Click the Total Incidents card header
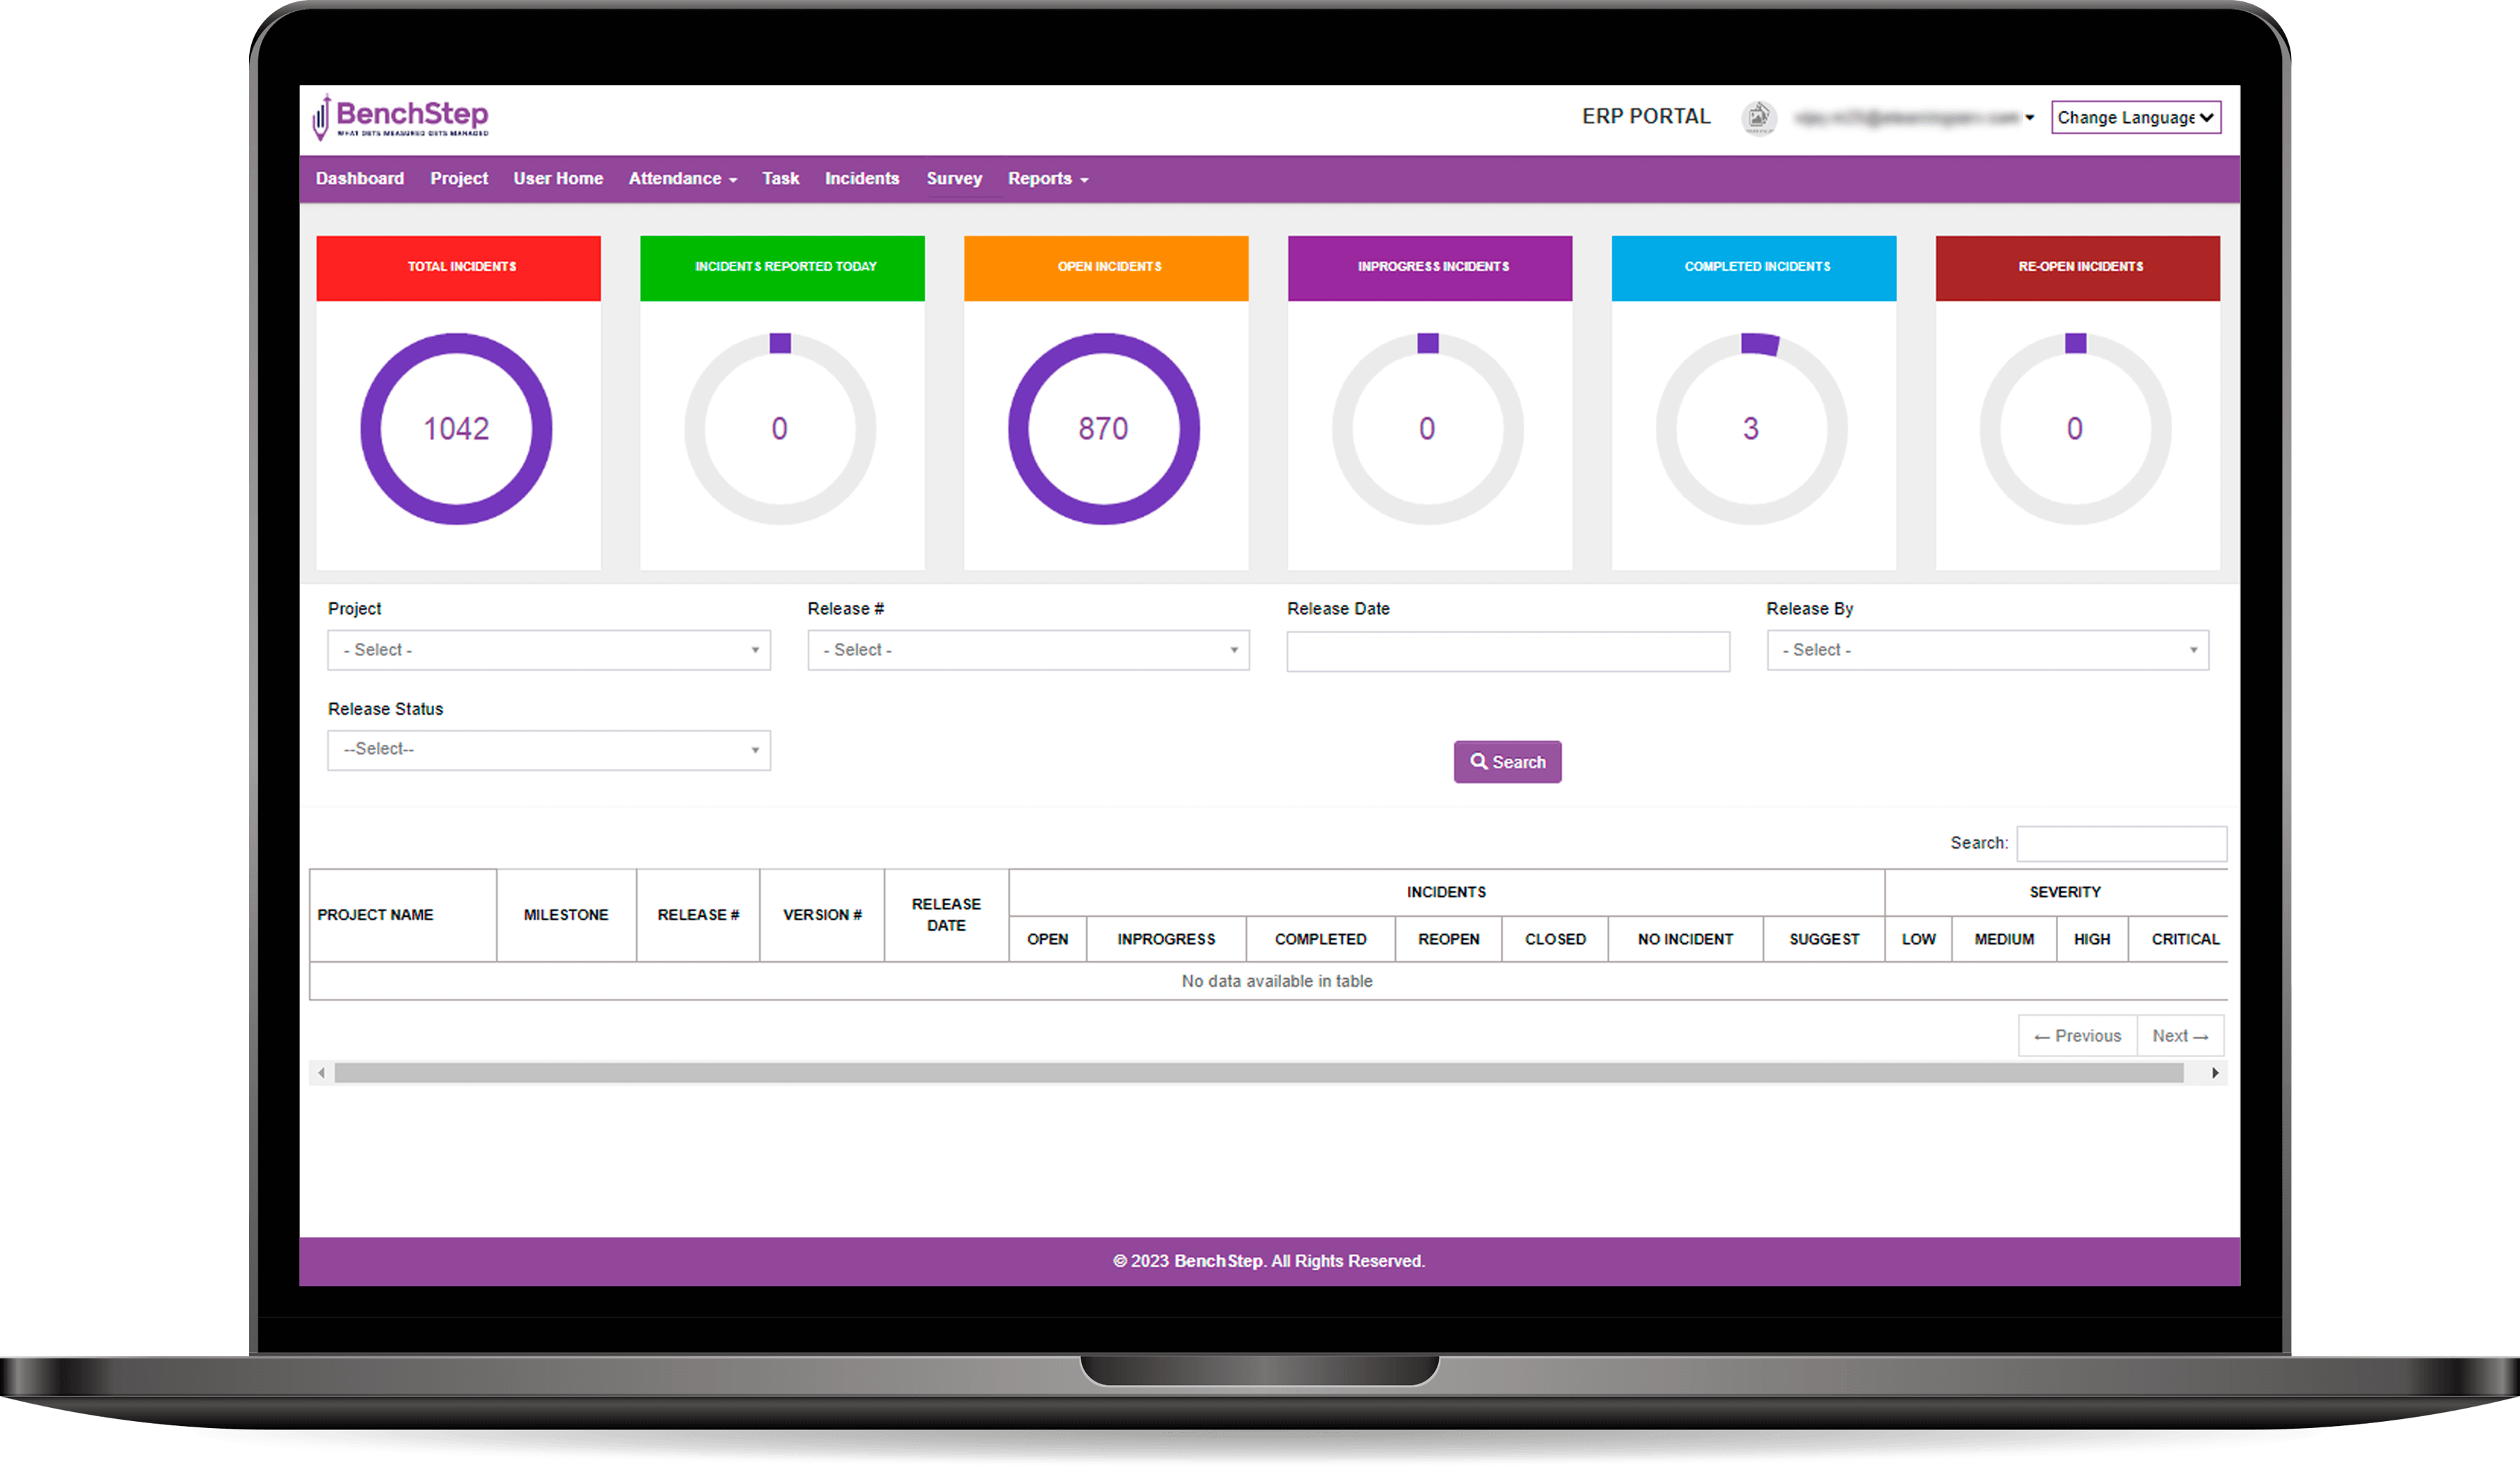This screenshot has height=1467, width=2520. 459,268
